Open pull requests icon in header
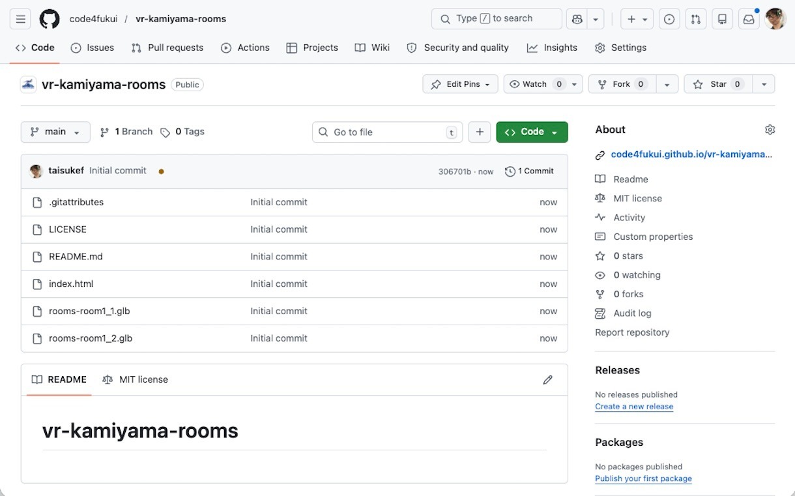 click(695, 19)
